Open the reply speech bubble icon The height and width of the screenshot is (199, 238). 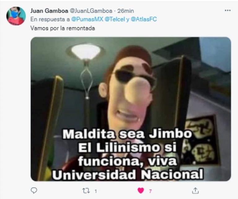(x=34, y=191)
